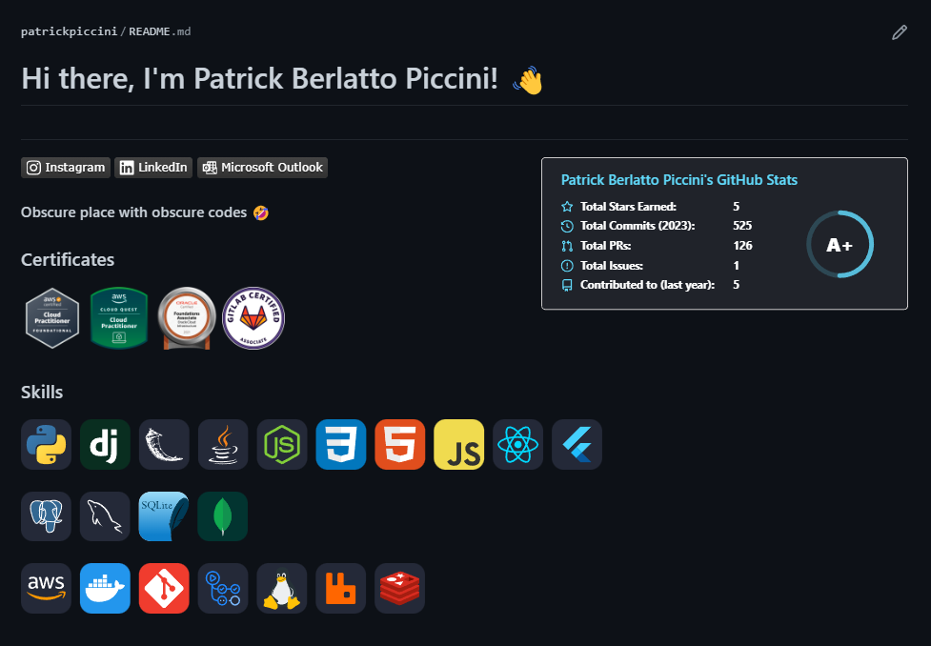Click the Django skill icon
The width and height of the screenshot is (931, 646).
click(105, 444)
